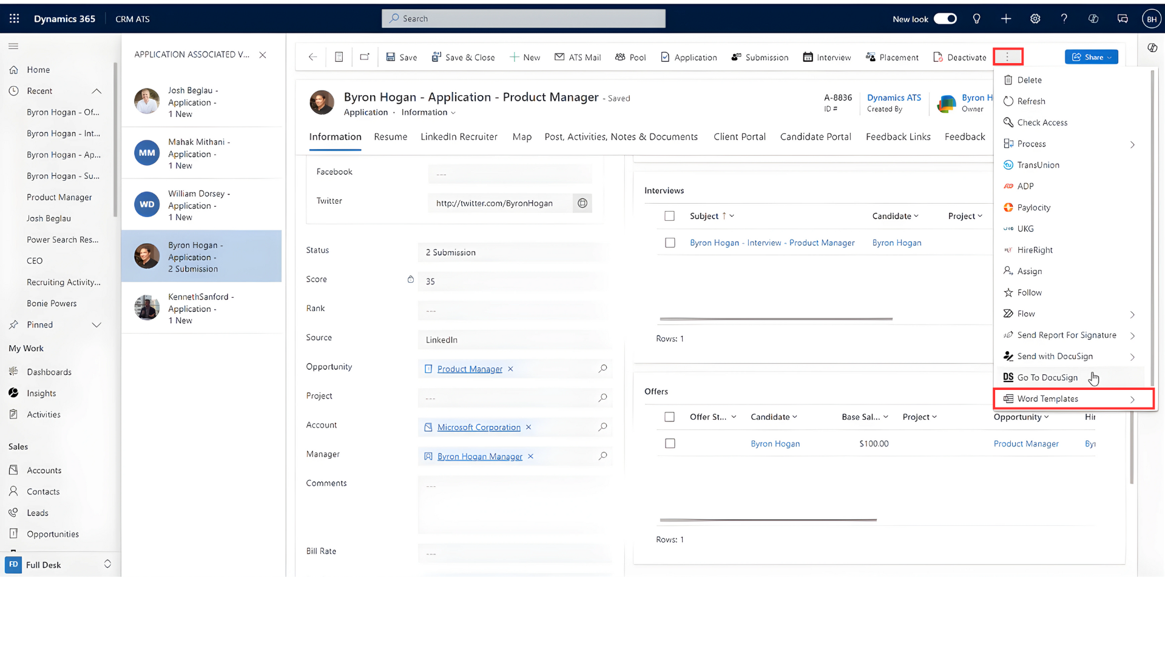Open the question mark help icon
Viewport: 1165px width, 655px height.
1064,19
